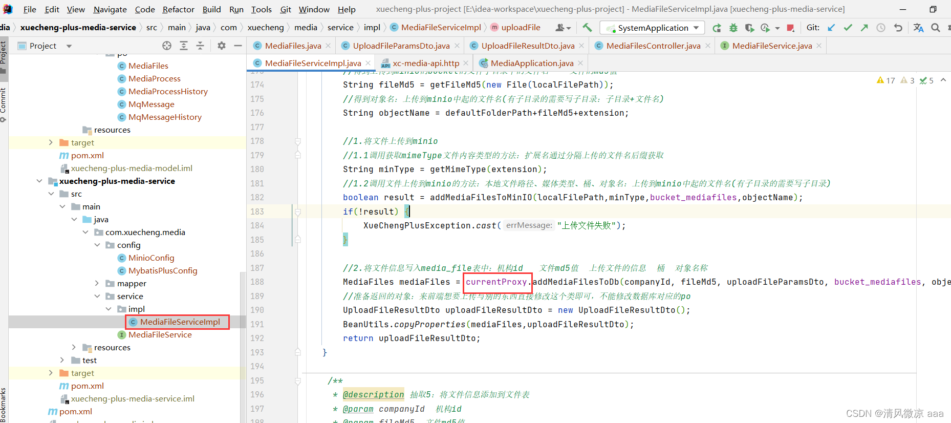This screenshot has width=951, height=423.
Task: Click the Build project hammer icon
Action: pos(587,28)
